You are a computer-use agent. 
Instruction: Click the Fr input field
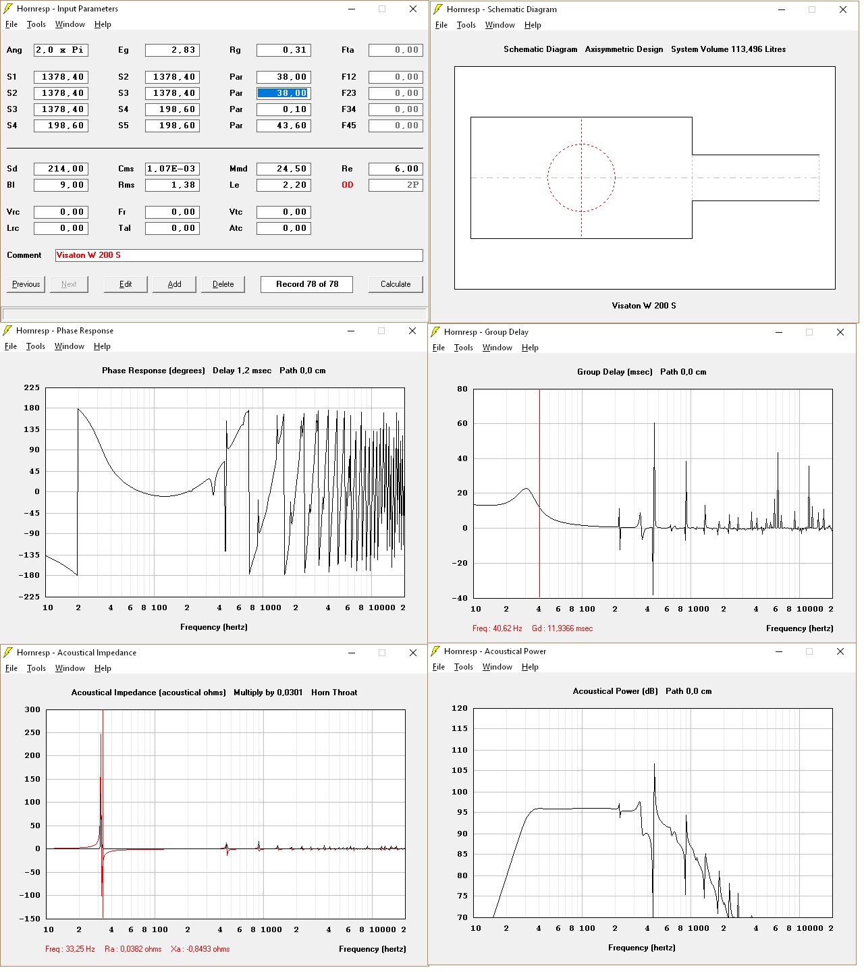(172, 212)
